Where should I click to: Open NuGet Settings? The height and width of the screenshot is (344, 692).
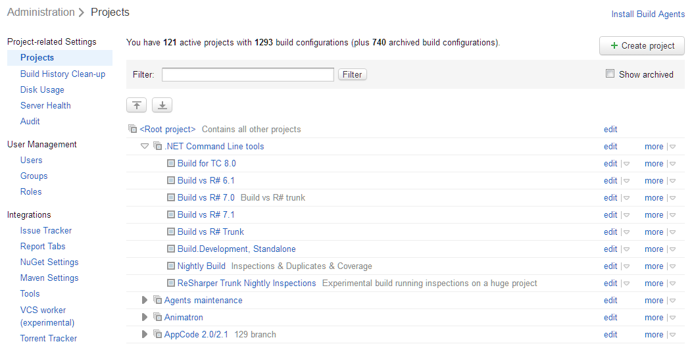point(49,262)
